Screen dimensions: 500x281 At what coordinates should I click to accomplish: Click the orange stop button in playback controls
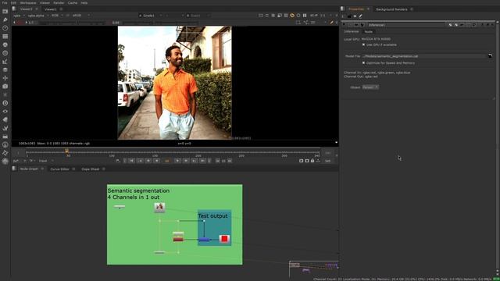(166, 161)
